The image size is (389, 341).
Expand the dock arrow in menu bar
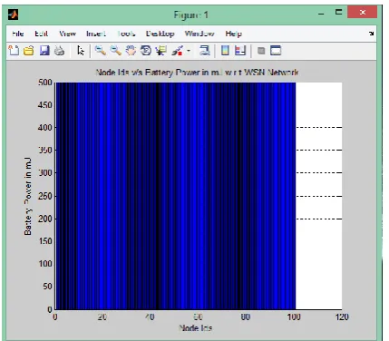pyautogui.click(x=372, y=34)
